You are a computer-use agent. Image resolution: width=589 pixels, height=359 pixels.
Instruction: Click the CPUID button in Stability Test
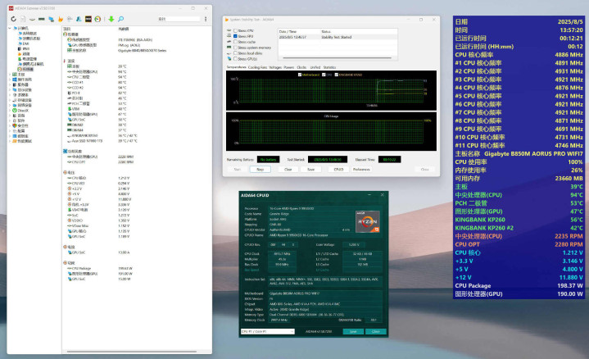tap(338, 170)
